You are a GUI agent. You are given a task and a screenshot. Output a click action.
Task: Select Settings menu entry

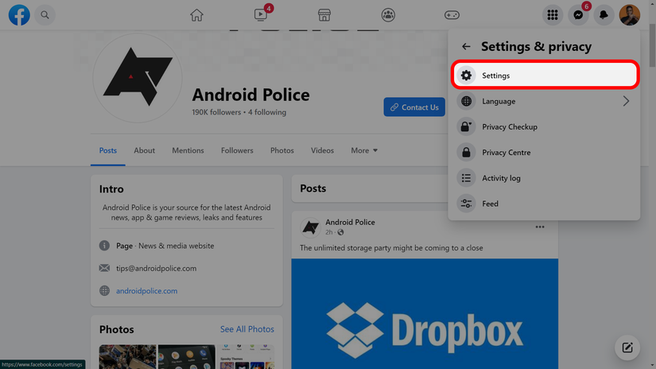click(x=545, y=76)
